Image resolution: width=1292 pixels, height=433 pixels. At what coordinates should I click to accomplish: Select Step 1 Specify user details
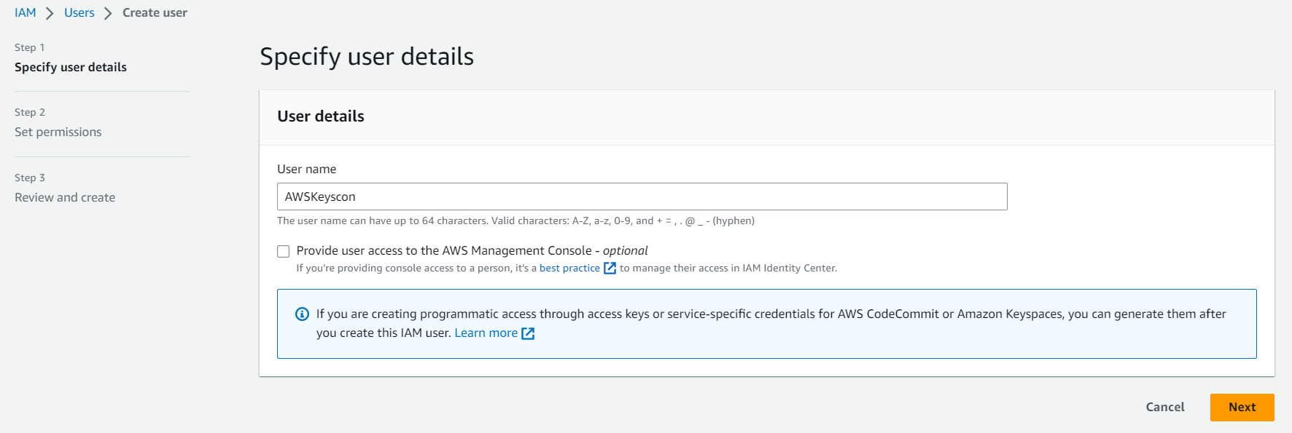(x=70, y=67)
